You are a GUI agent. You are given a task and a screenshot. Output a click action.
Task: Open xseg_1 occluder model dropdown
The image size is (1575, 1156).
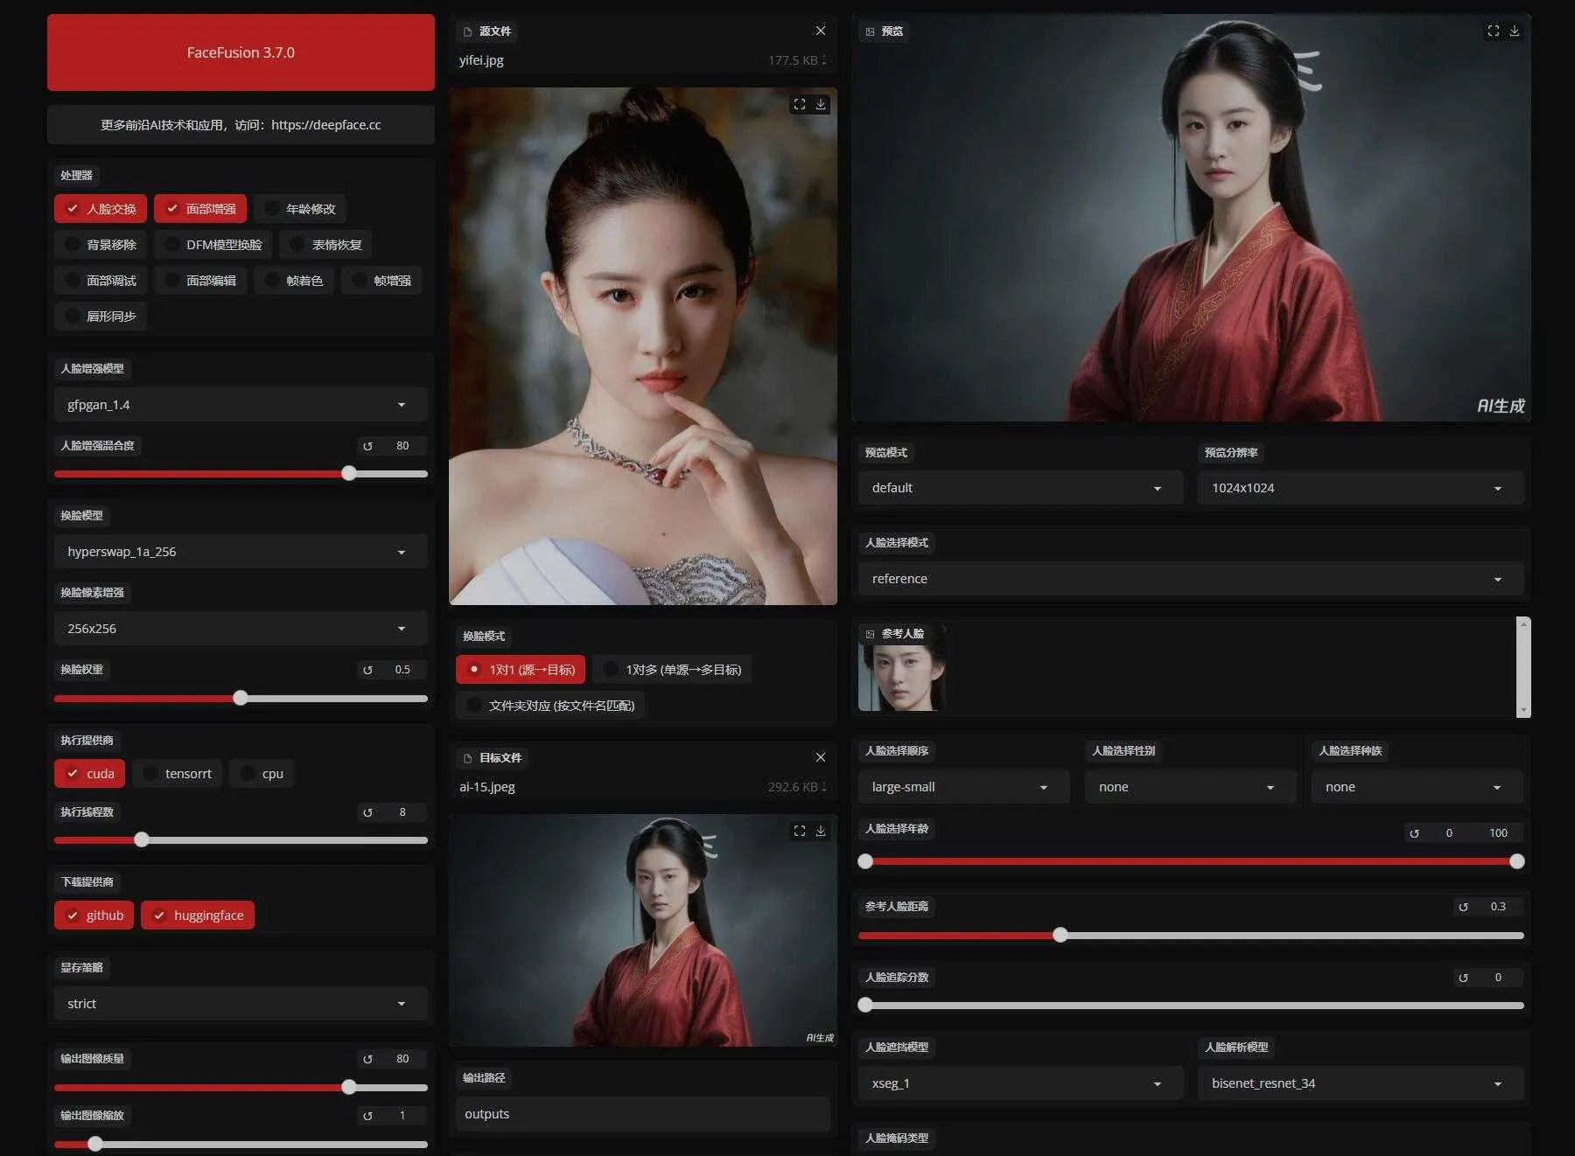1020,1083
